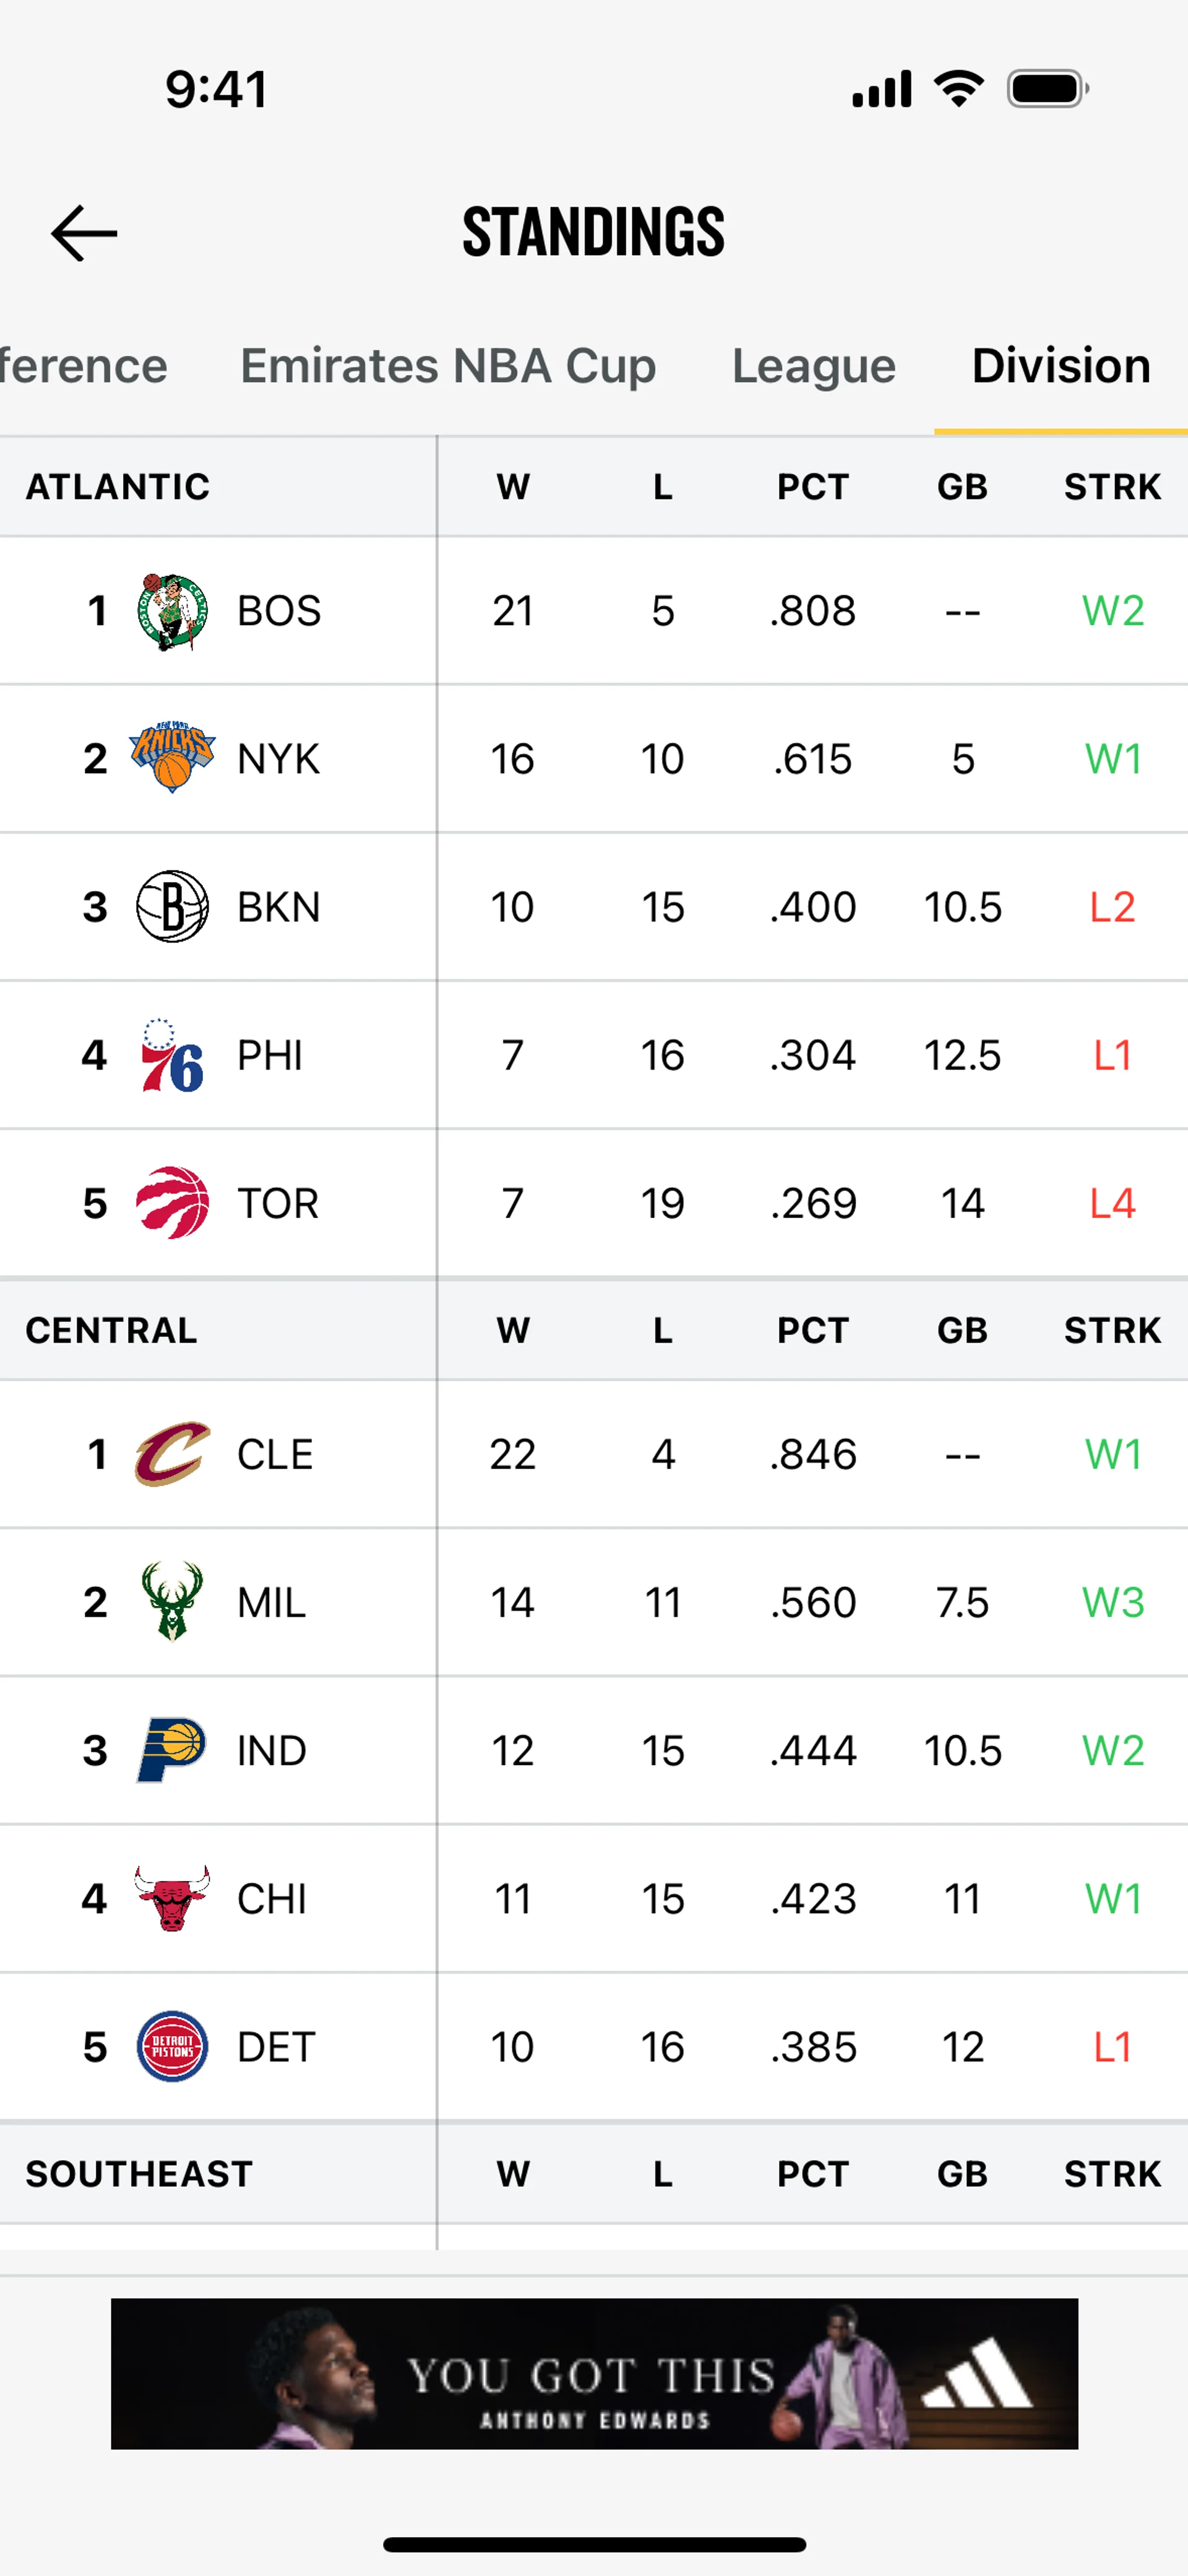Tap the Milwaukee Bucks logo
Viewport: 1188px width, 2576px height.
[x=172, y=1602]
